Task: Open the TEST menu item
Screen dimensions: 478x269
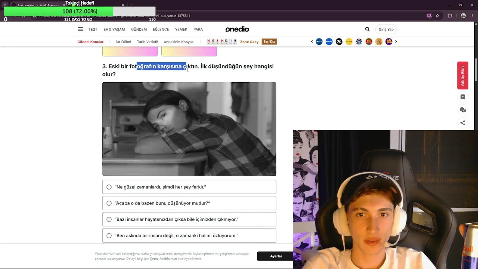Action: point(93,30)
